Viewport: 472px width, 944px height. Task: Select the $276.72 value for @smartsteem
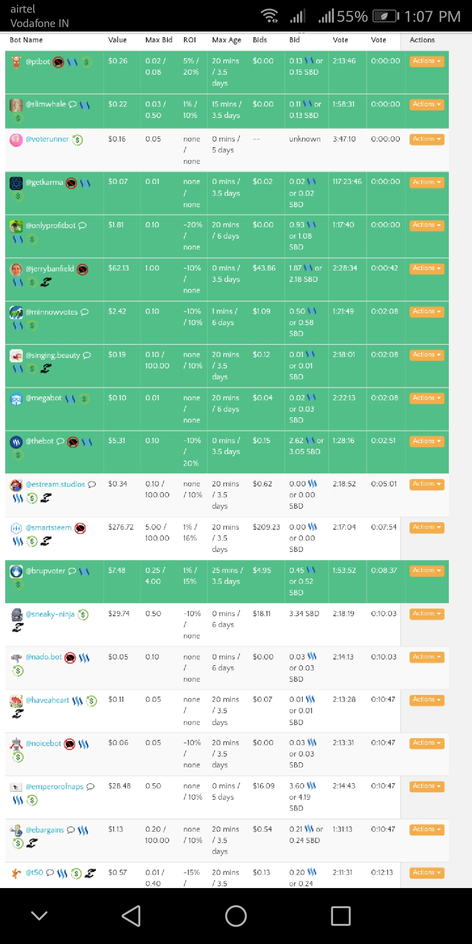(x=121, y=527)
